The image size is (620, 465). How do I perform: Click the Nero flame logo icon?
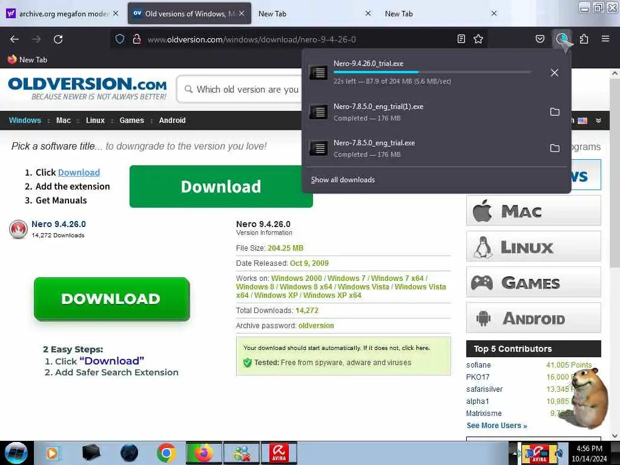coord(18,229)
